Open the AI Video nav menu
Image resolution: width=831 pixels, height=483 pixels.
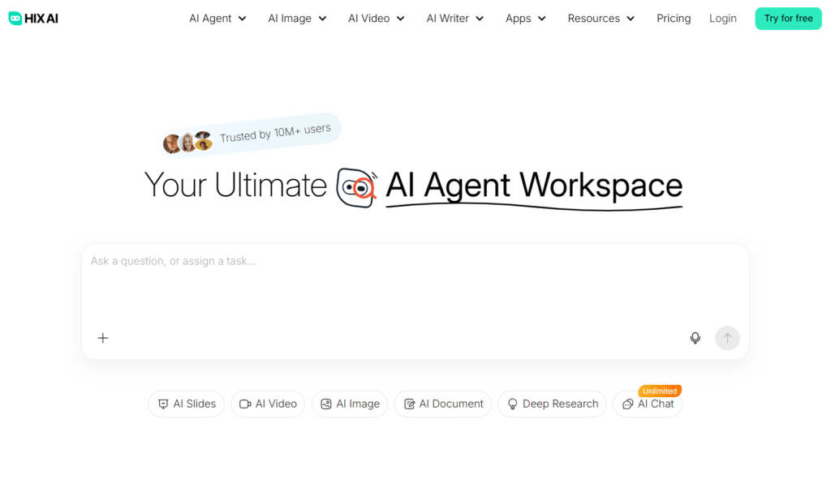[x=377, y=19]
